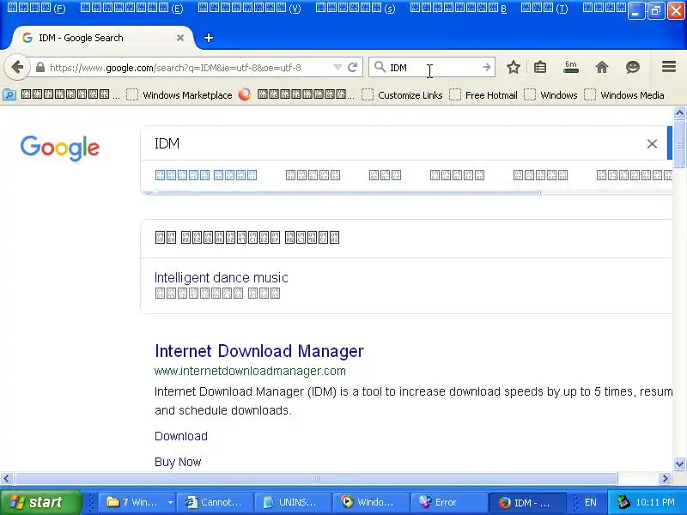Reload the page with the refresh icon
Image resolution: width=687 pixels, height=515 pixels.
click(353, 68)
